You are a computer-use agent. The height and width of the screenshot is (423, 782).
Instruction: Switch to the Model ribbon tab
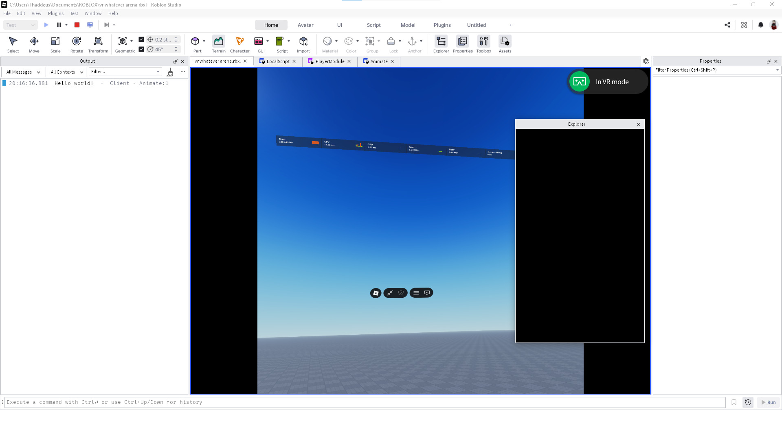coord(408,25)
